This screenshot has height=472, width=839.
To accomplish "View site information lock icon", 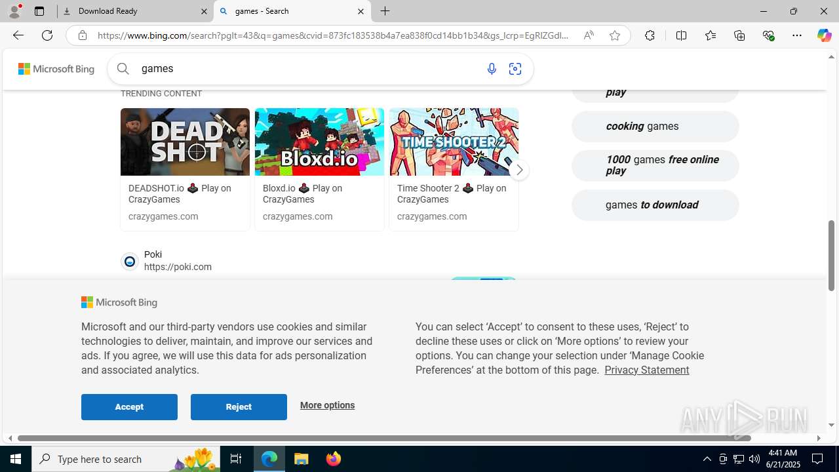I will (x=82, y=35).
